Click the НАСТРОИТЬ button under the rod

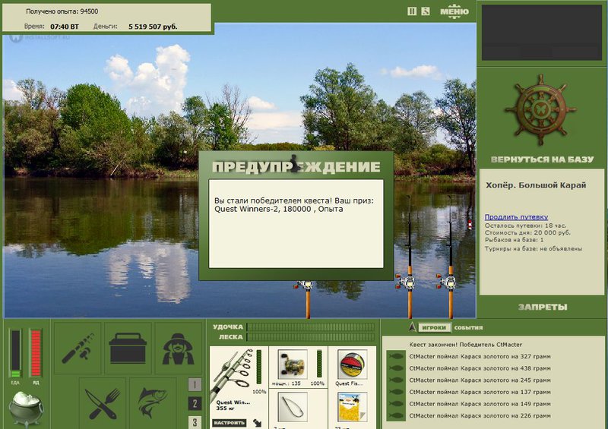coord(229,422)
